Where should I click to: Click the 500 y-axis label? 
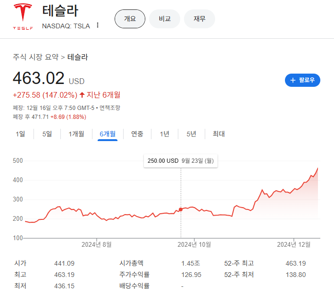[x=17, y=161]
